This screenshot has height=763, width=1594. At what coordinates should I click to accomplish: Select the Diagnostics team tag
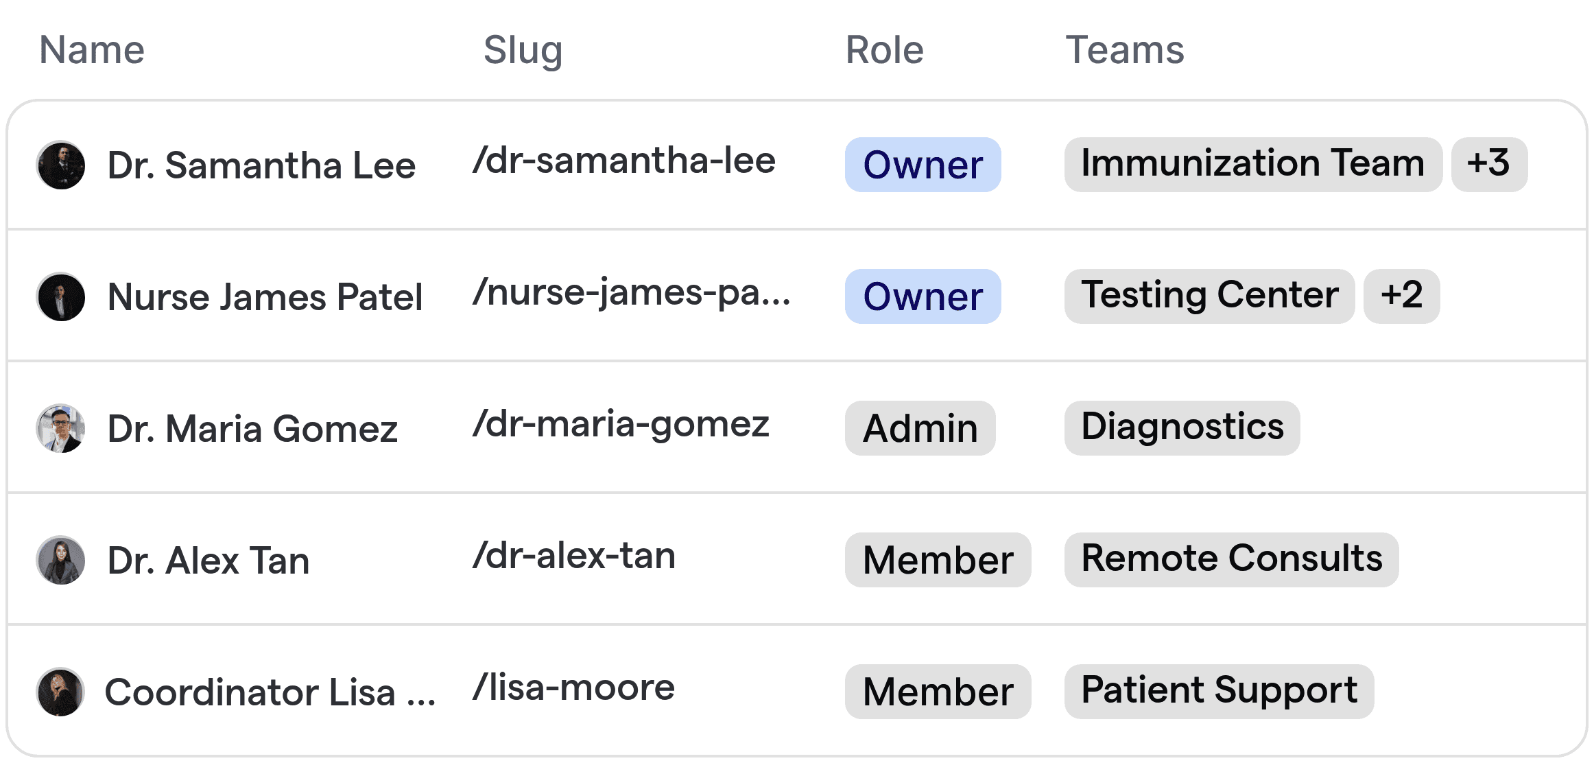coord(1182,428)
